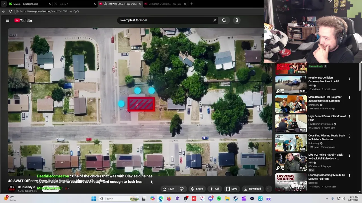Viewport: 362px width, 203px height.
Task: Open a new browser tab
Action: (192, 4)
